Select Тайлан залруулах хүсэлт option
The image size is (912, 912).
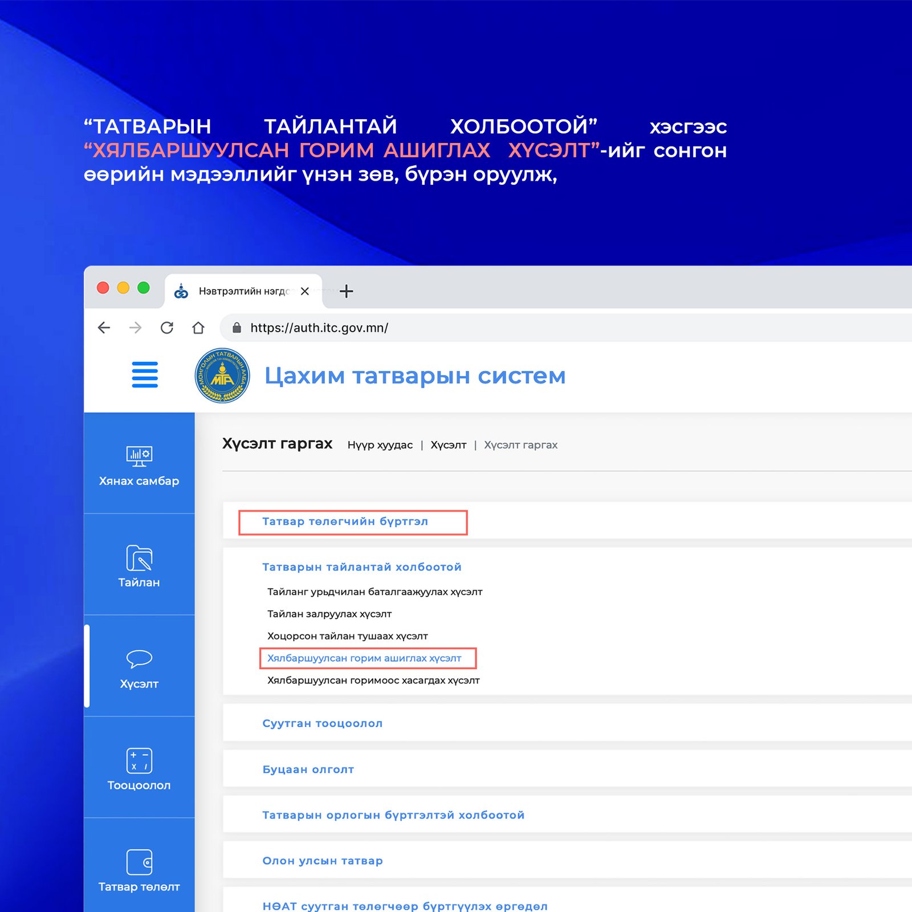[x=331, y=614]
